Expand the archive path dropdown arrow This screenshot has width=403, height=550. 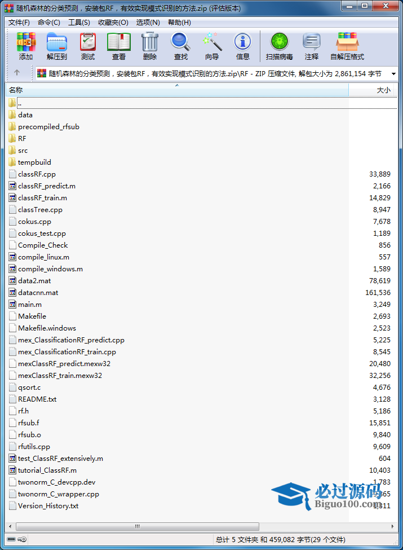point(393,73)
